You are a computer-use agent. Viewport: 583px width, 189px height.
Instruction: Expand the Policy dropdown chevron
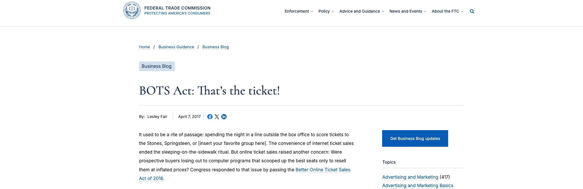333,12
